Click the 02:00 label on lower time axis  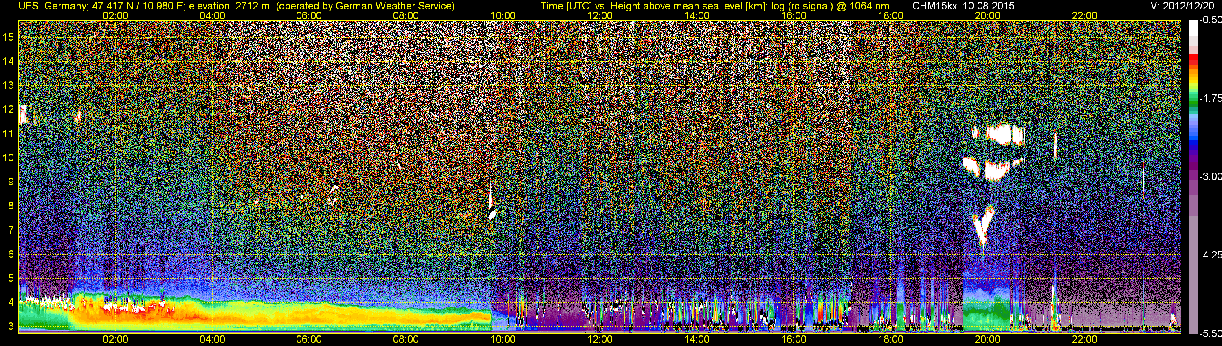115,339
